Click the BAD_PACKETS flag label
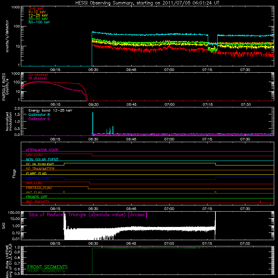Image resolution: width=278 pixels, height=278 pixels. point(38,202)
